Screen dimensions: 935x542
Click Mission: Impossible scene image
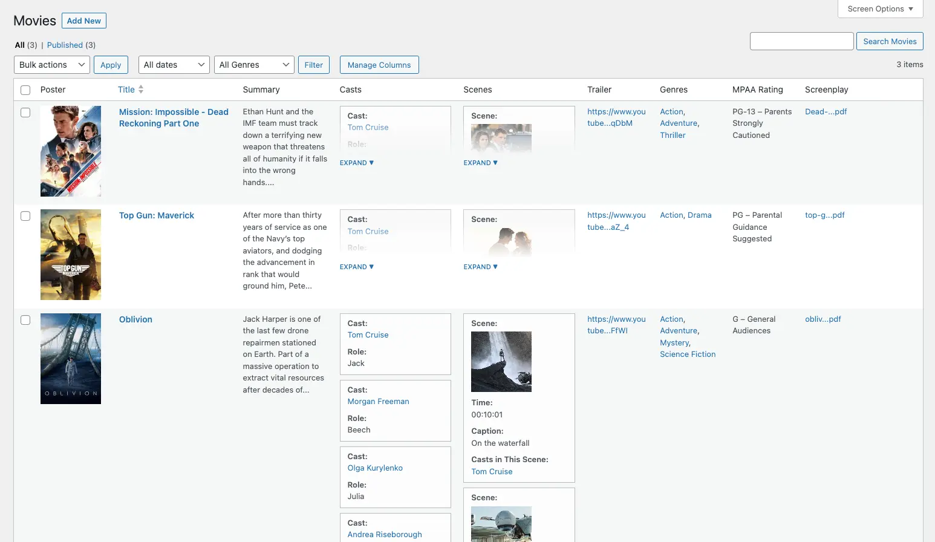pos(501,138)
